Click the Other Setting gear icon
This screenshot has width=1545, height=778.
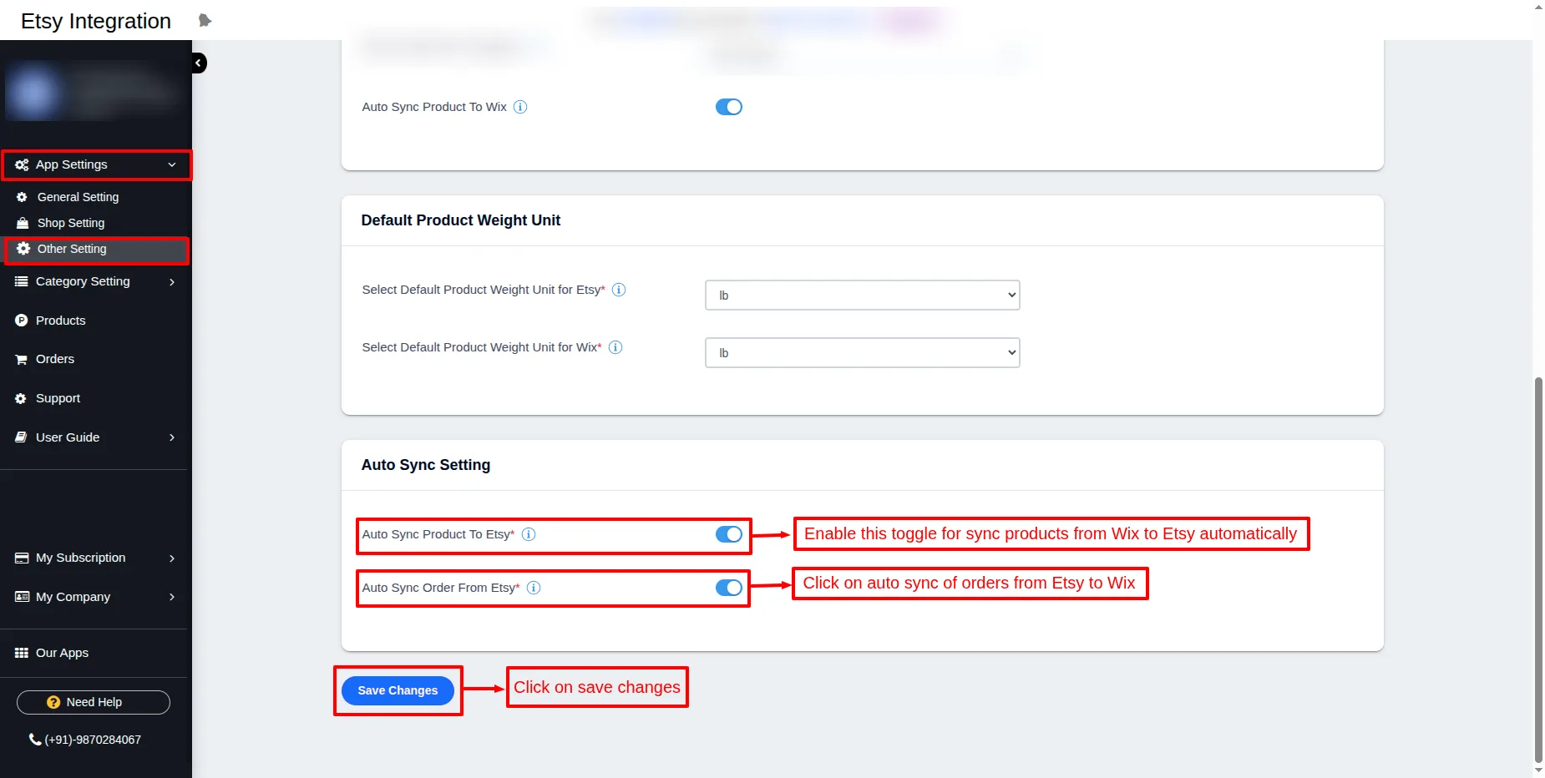pyautogui.click(x=23, y=249)
